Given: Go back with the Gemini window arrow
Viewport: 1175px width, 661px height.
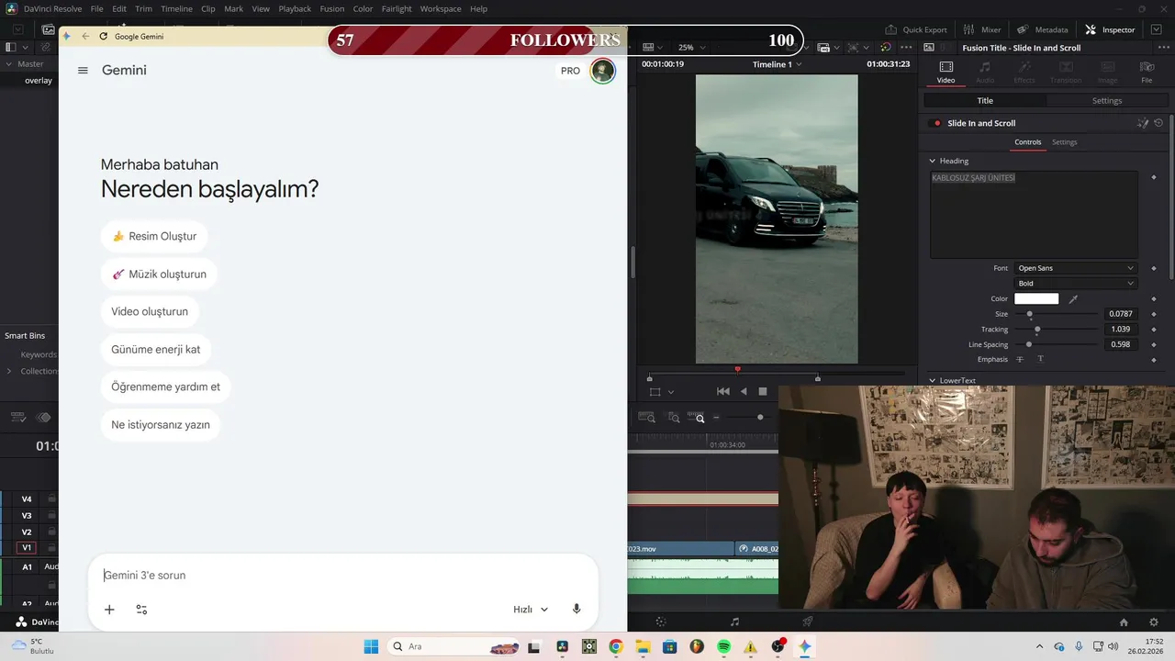Looking at the screenshot, I should [x=85, y=37].
